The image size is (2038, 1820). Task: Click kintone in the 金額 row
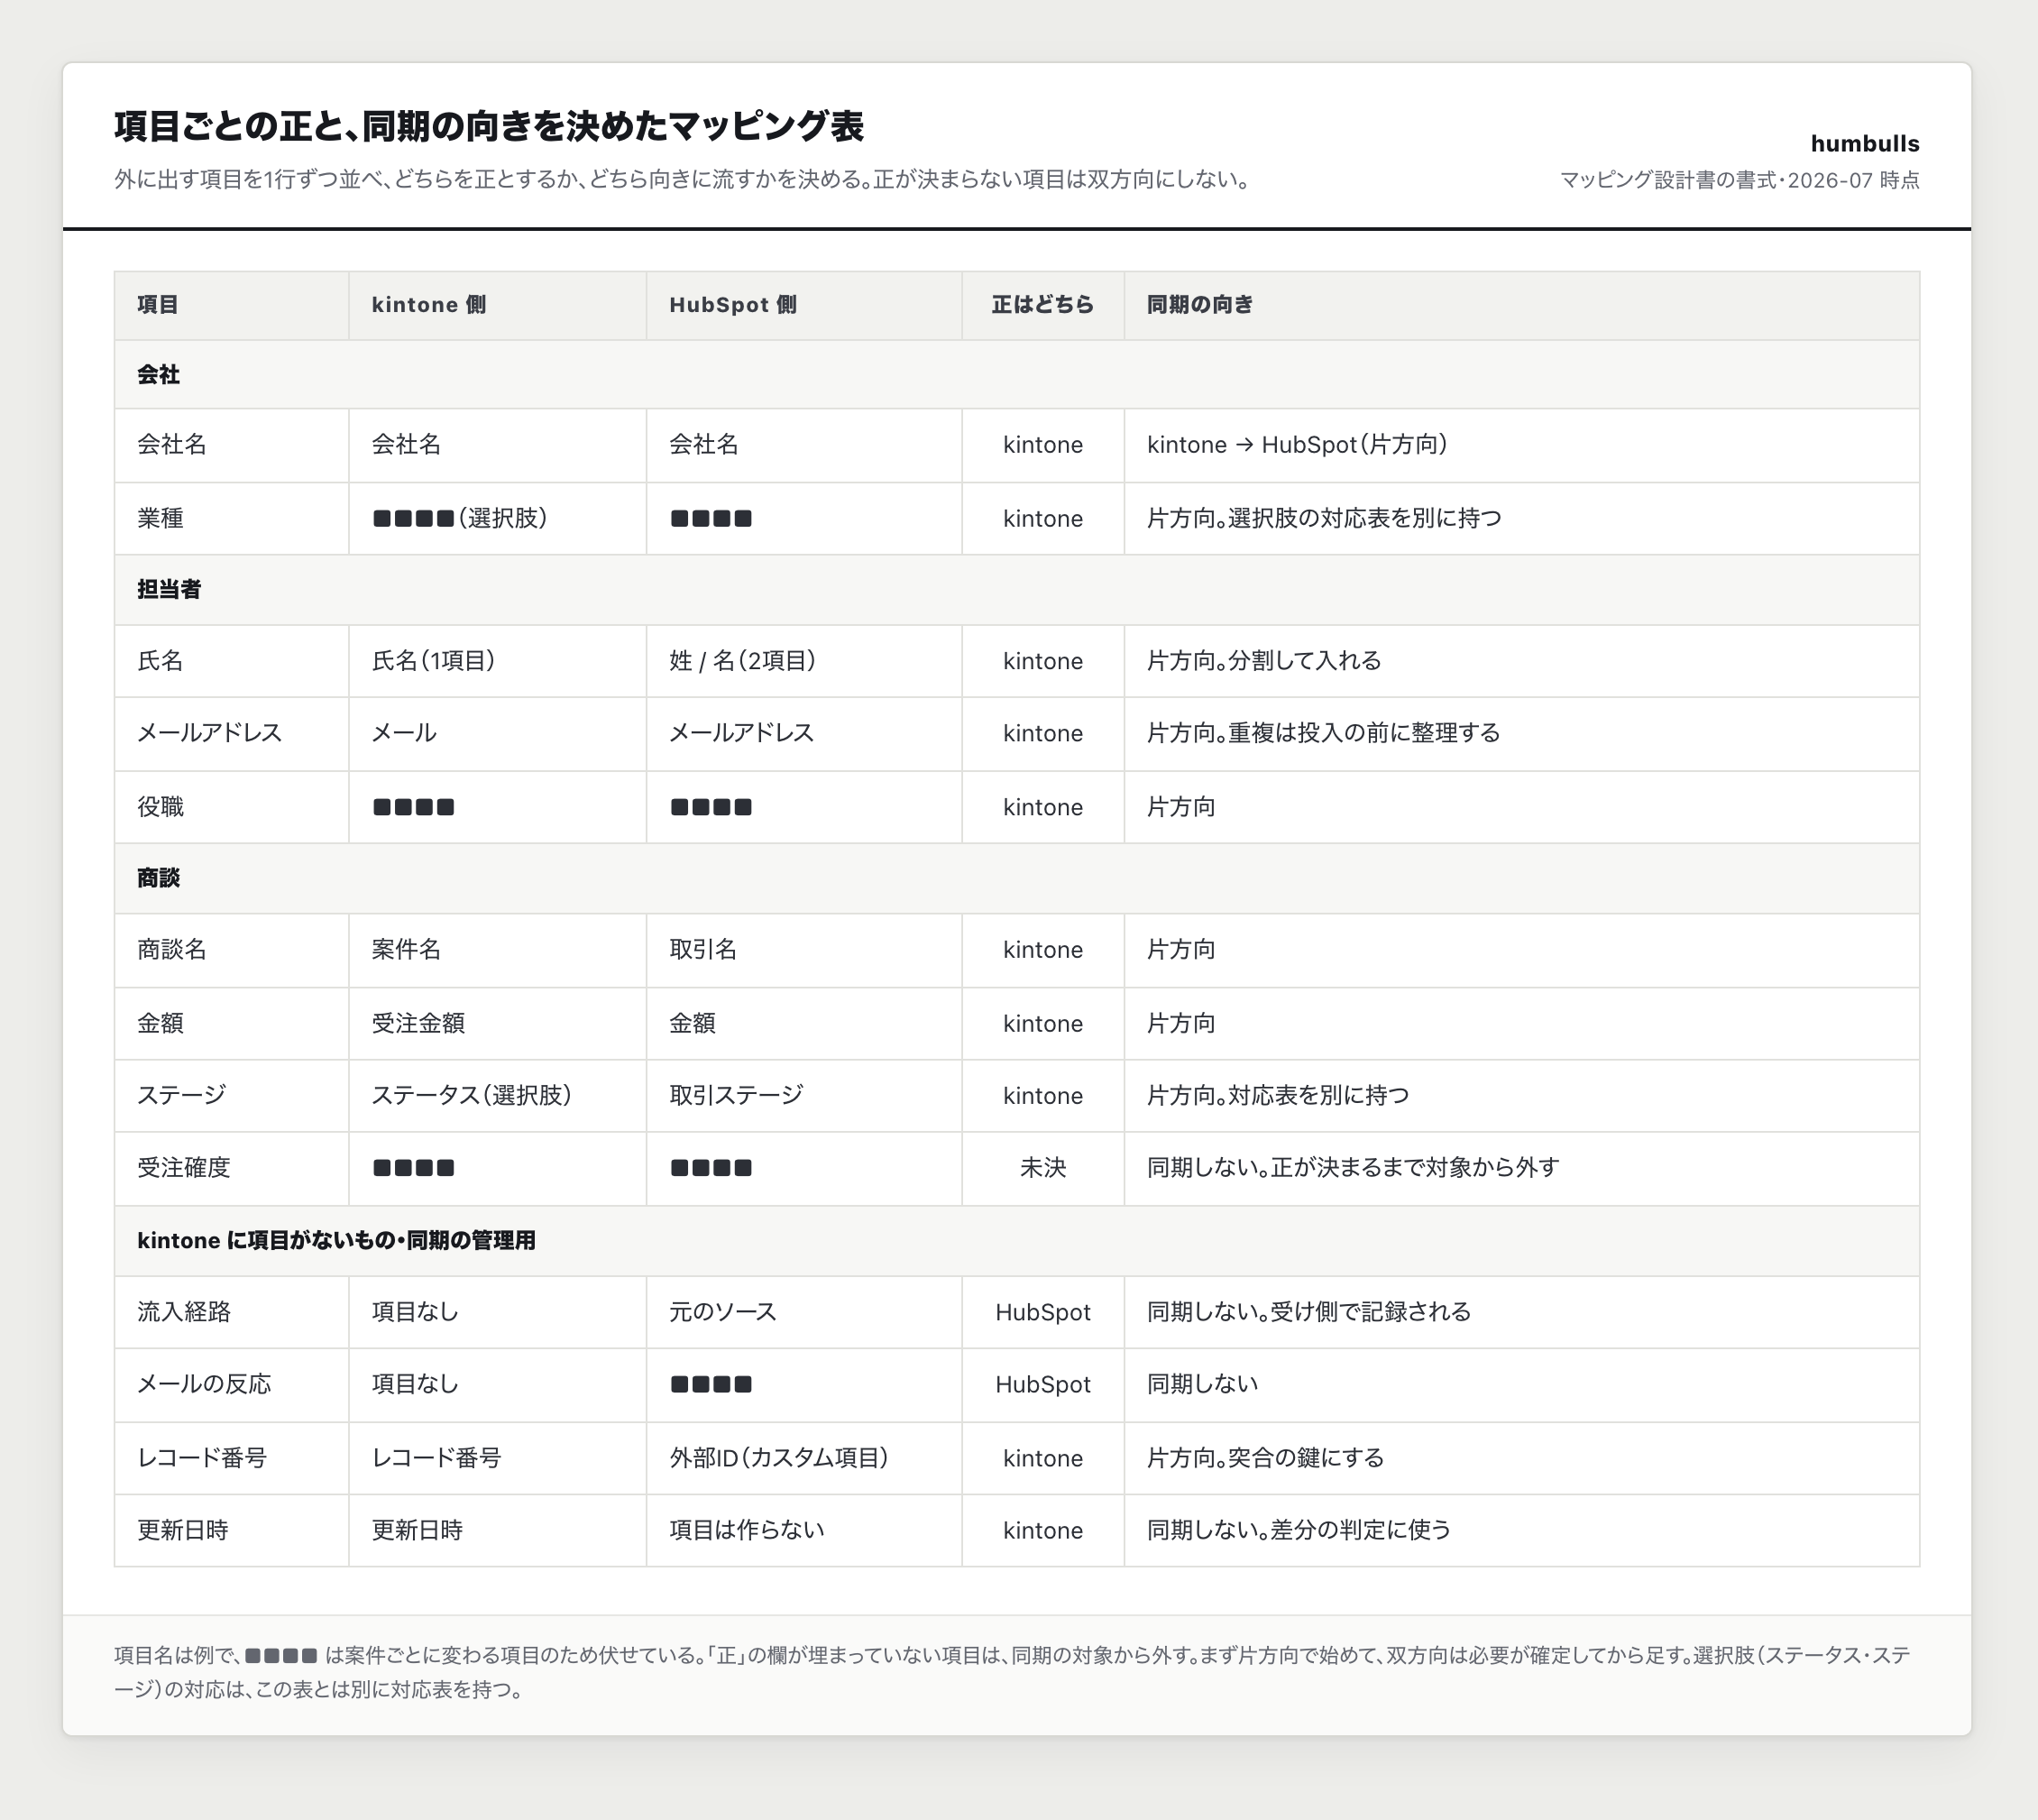pos(1043,1024)
